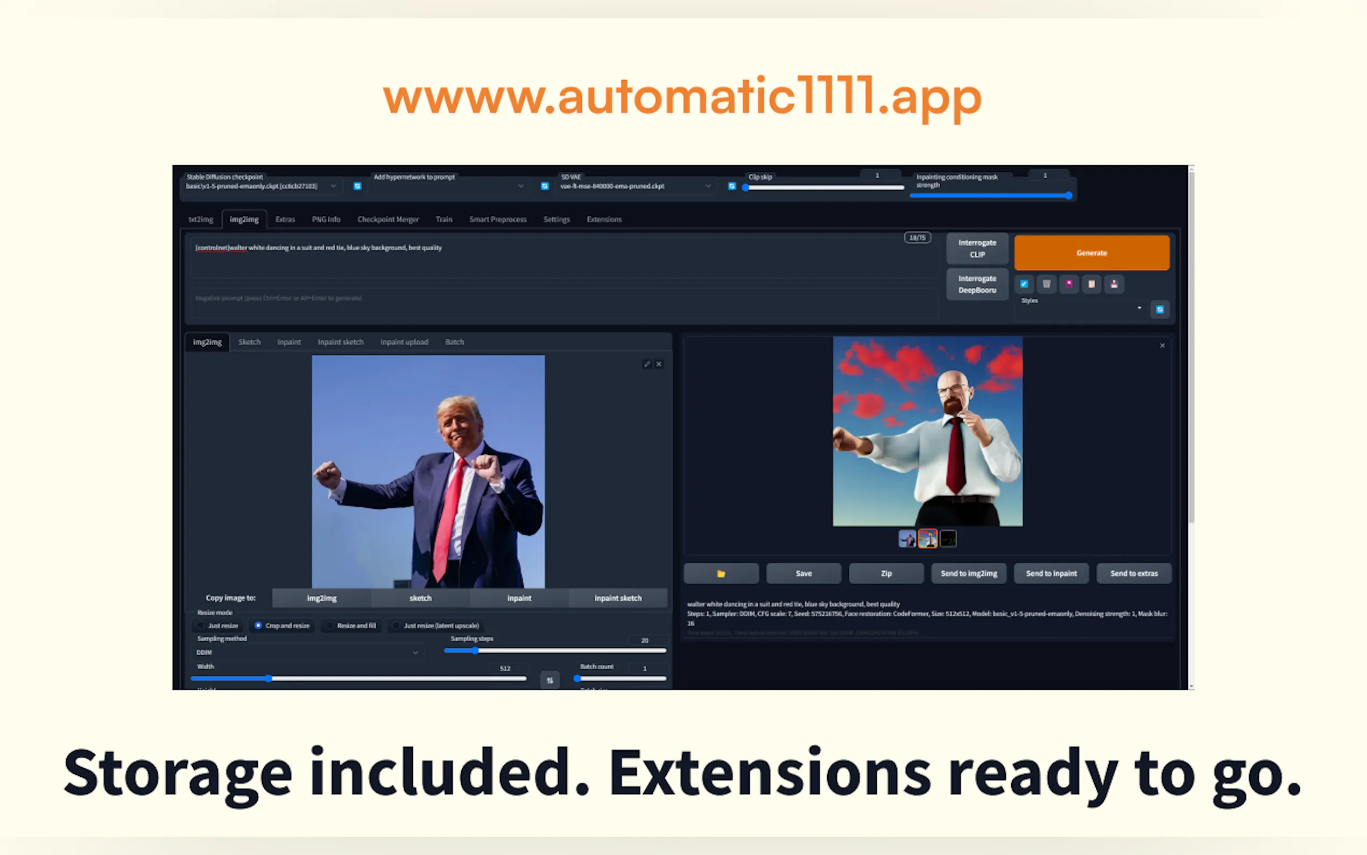Click the swap width and height icon
Image resolution: width=1367 pixels, height=855 pixels.
[549, 680]
